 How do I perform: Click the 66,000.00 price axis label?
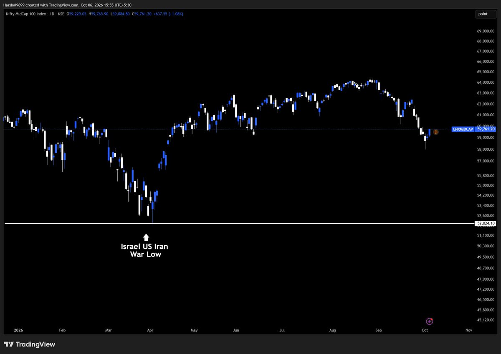coord(486,61)
